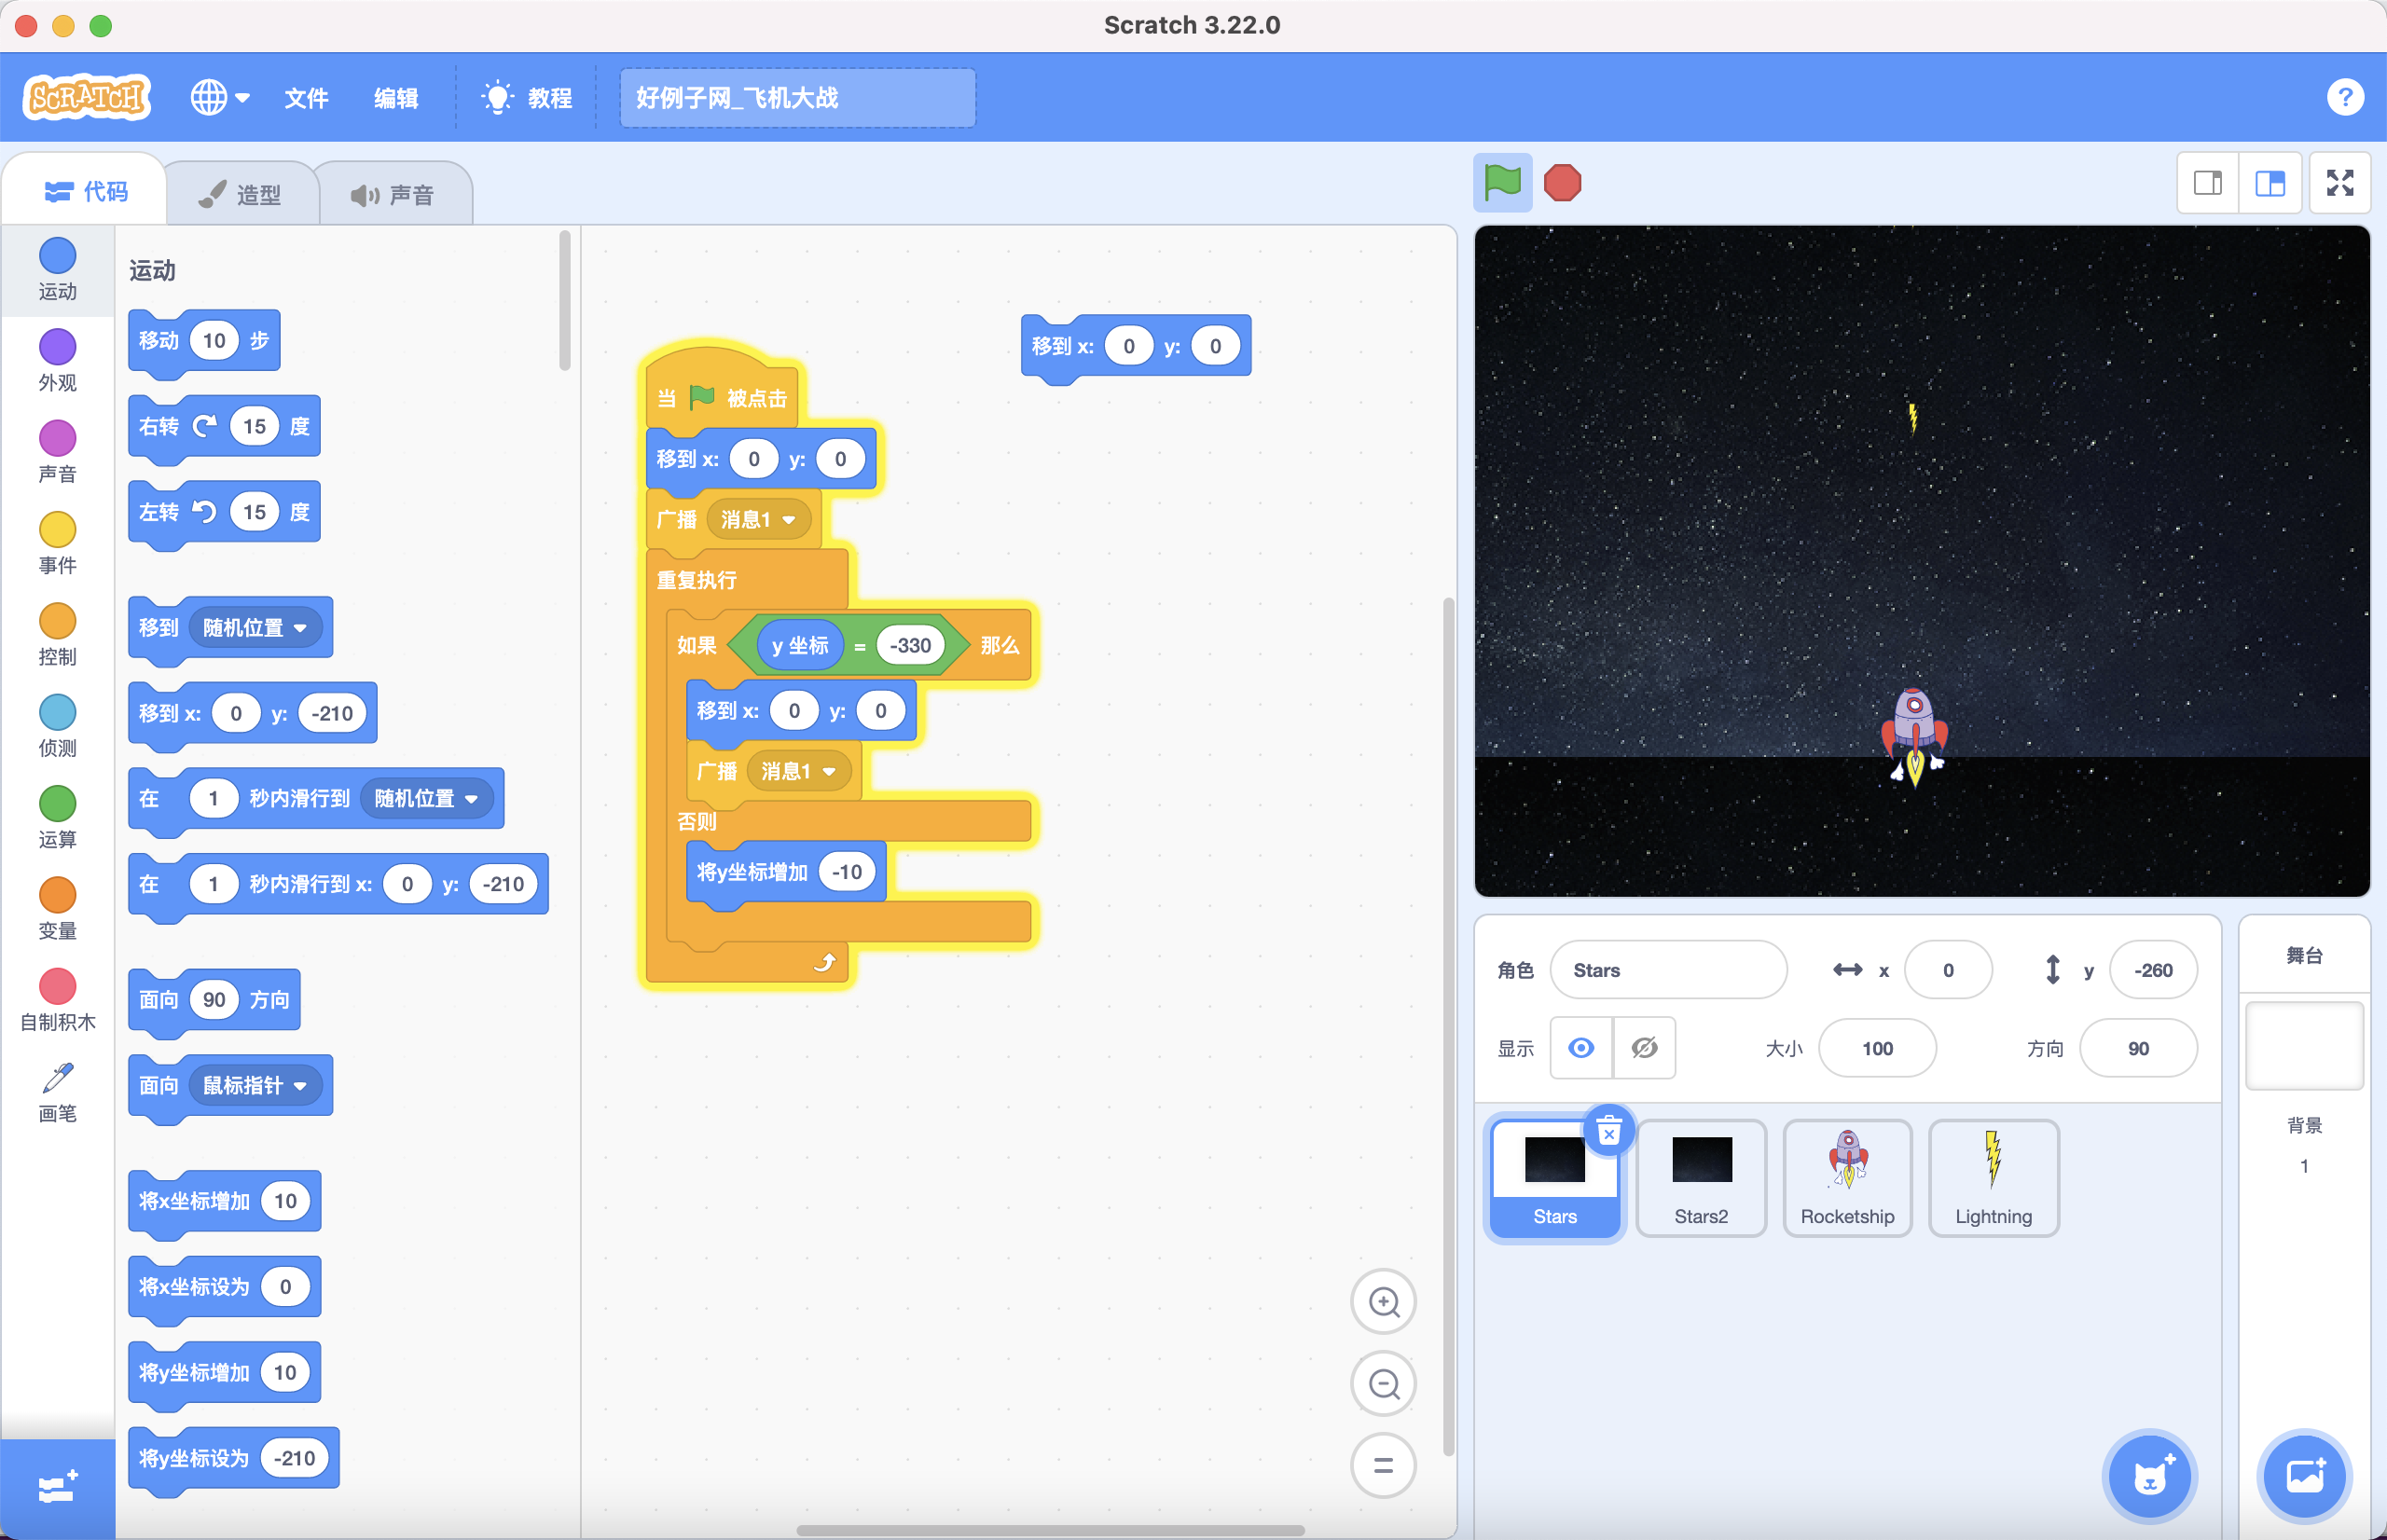
Task: Click the add extension button
Action: (x=58, y=1488)
